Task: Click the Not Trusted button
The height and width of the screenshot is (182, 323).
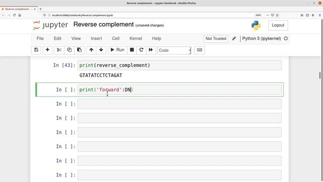Action: [216, 38]
